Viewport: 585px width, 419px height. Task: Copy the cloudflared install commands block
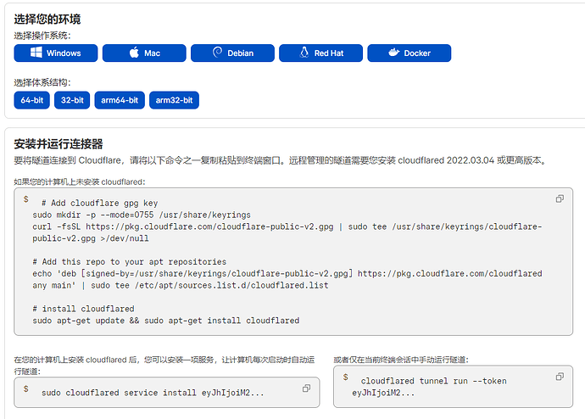point(560,198)
